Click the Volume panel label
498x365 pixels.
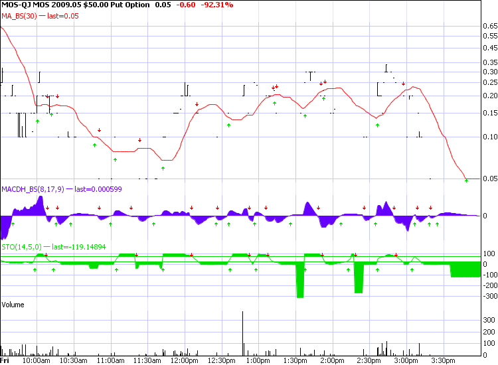pyautogui.click(x=13, y=305)
